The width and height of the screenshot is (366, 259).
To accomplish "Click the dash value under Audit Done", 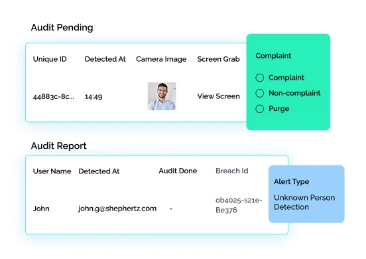I will [171, 209].
